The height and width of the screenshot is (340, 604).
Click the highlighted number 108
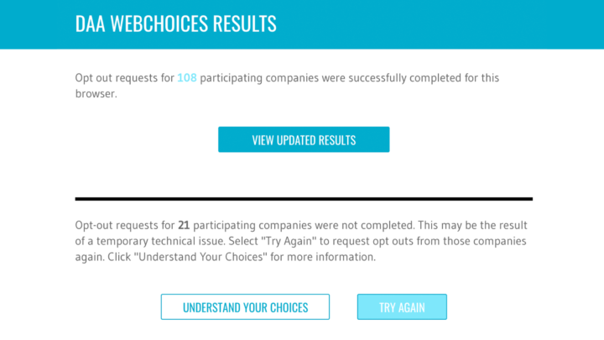[187, 78]
